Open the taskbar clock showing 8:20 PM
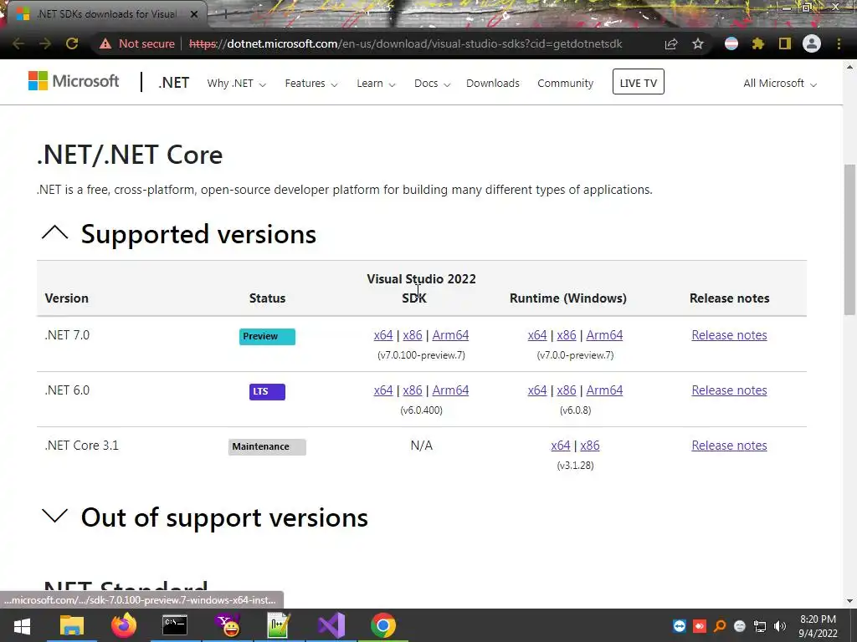 coord(818,626)
